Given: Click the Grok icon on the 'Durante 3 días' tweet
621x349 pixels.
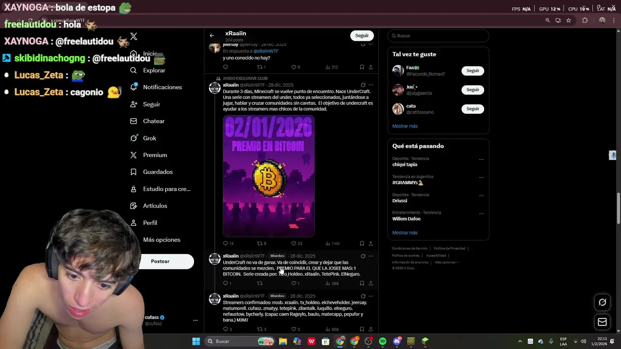Looking at the screenshot, I should point(363,85).
